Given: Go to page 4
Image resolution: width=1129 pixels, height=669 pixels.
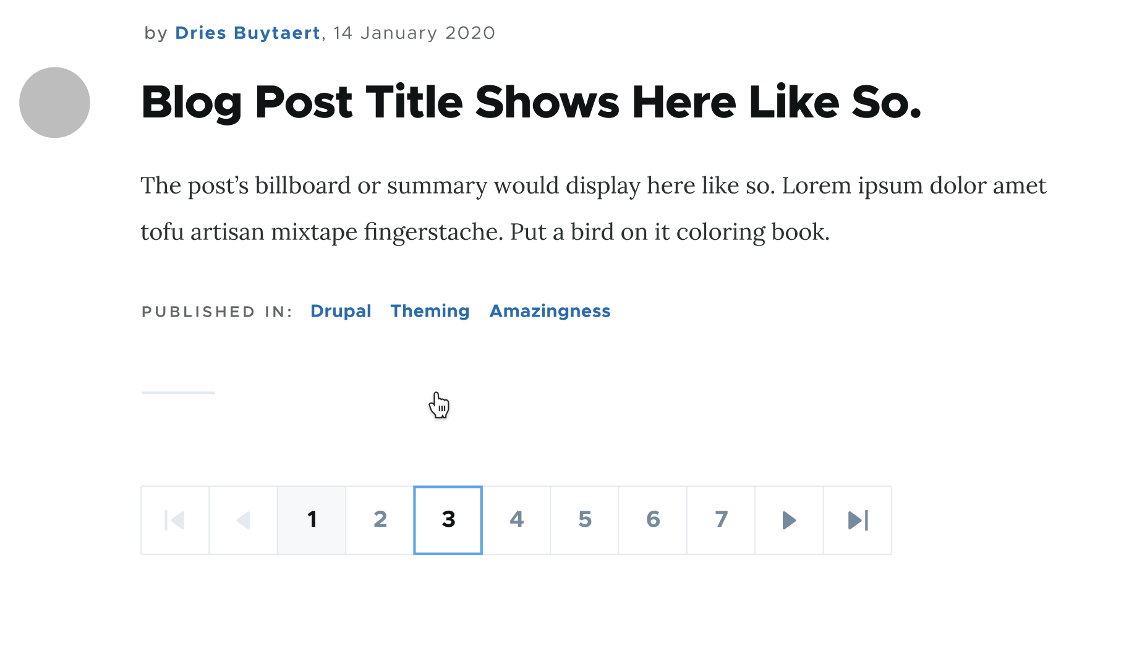Looking at the screenshot, I should (516, 520).
